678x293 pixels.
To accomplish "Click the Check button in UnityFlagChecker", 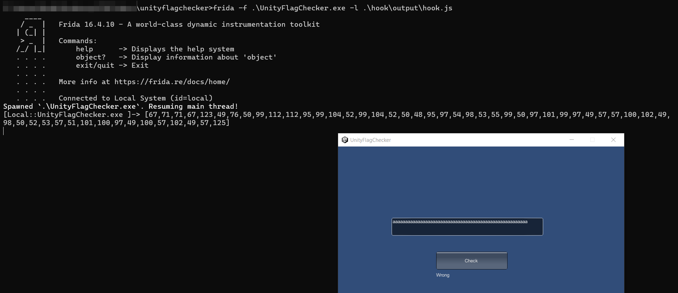I will (471, 261).
